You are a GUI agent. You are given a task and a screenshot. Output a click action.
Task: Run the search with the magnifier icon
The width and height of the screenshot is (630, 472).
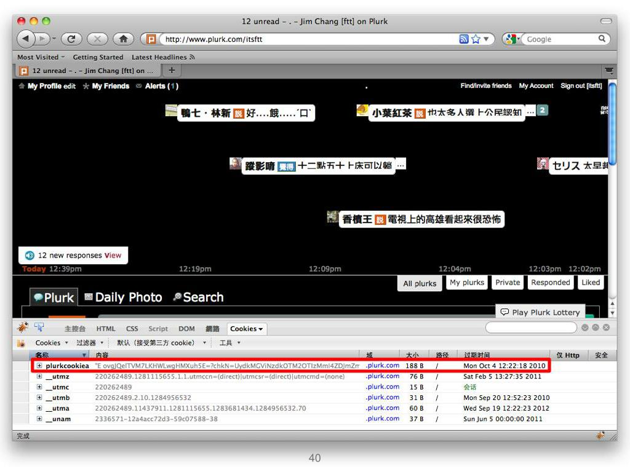click(x=602, y=39)
